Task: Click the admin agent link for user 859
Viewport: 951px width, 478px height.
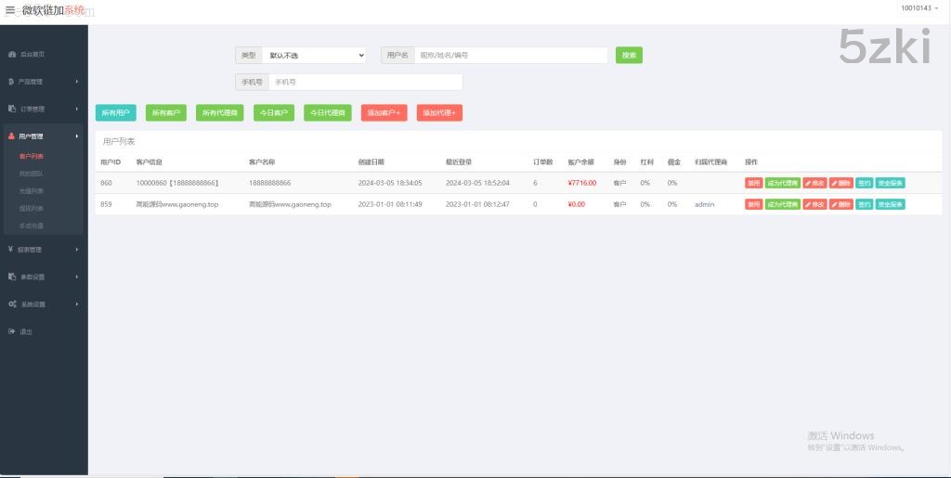Action: (704, 204)
